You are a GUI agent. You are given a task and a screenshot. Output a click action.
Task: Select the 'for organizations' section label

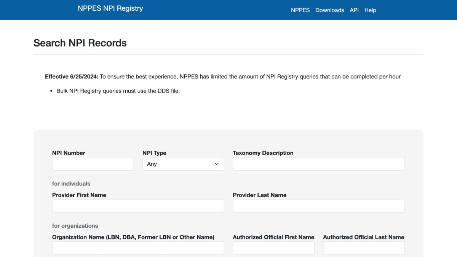(75, 225)
